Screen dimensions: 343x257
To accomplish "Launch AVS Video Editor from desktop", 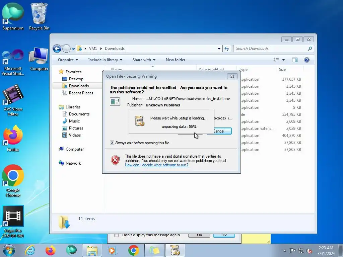I will pos(13,100).
